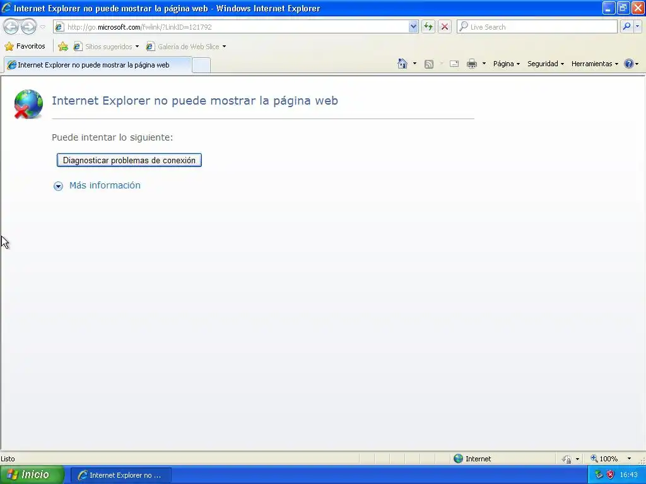
Task: Click the Más información link text
Action: [x=105, y=185]
